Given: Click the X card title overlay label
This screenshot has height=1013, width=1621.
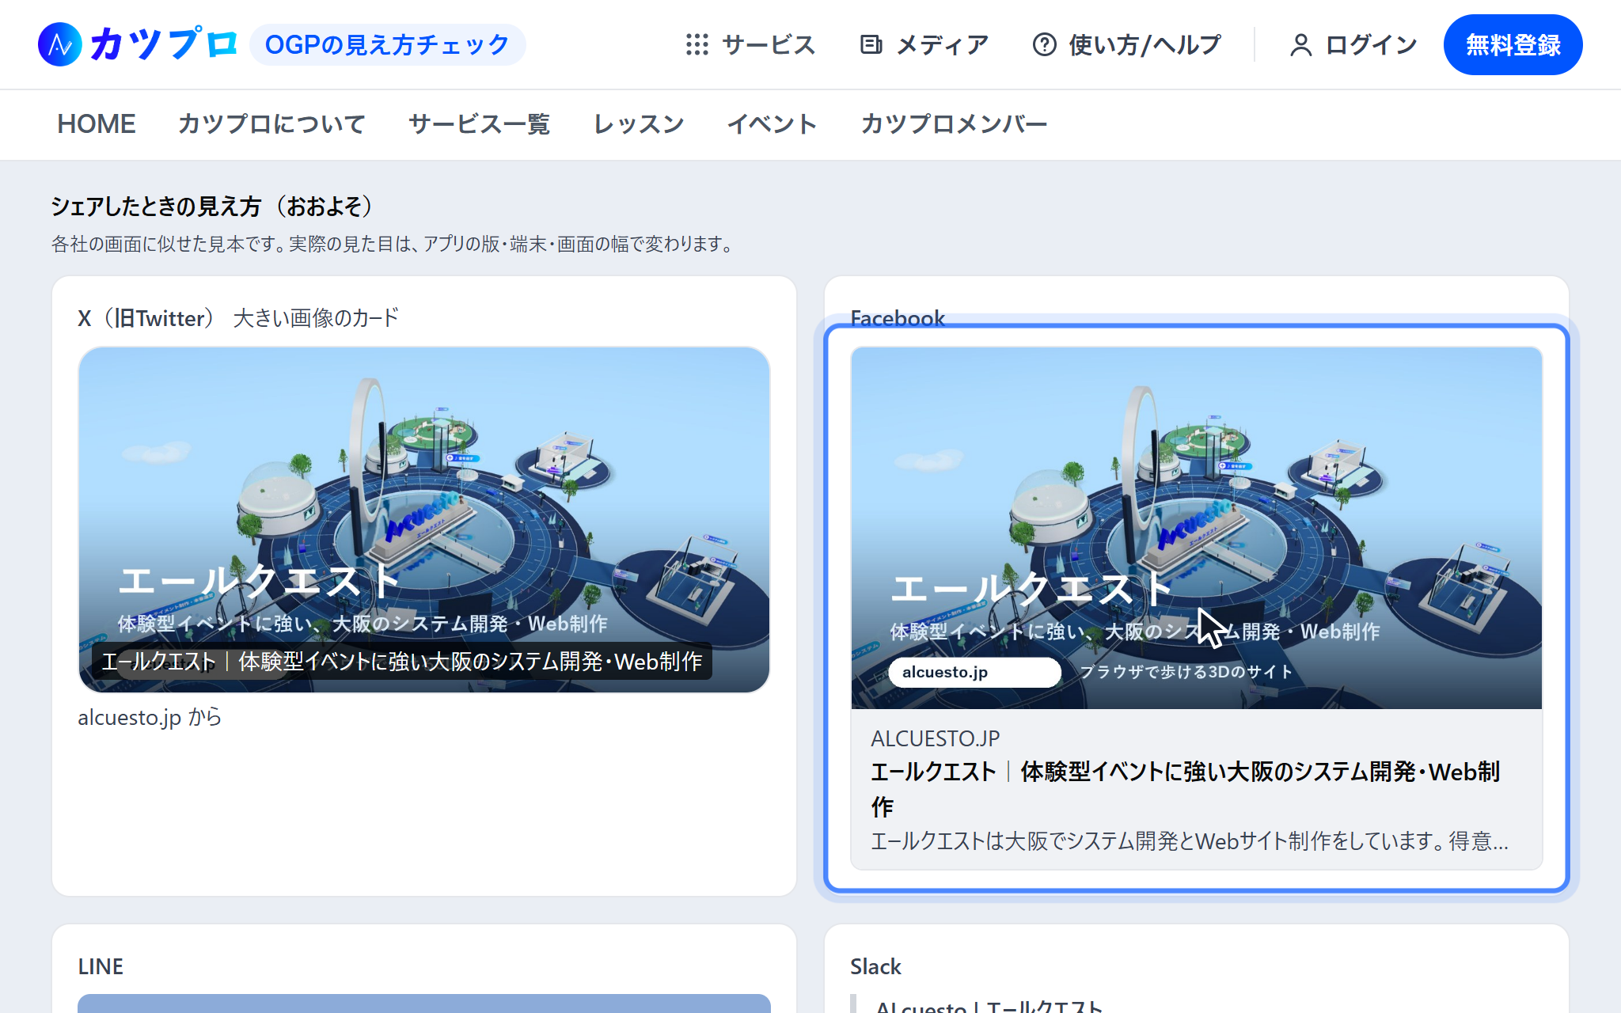Looking at the screenshot, I should (402, 661).
